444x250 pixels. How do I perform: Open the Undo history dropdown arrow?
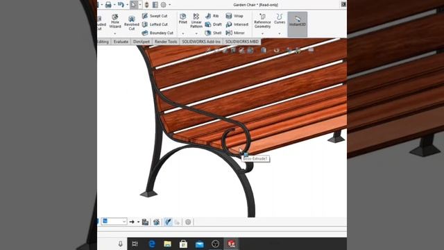[x=127, y=5]
